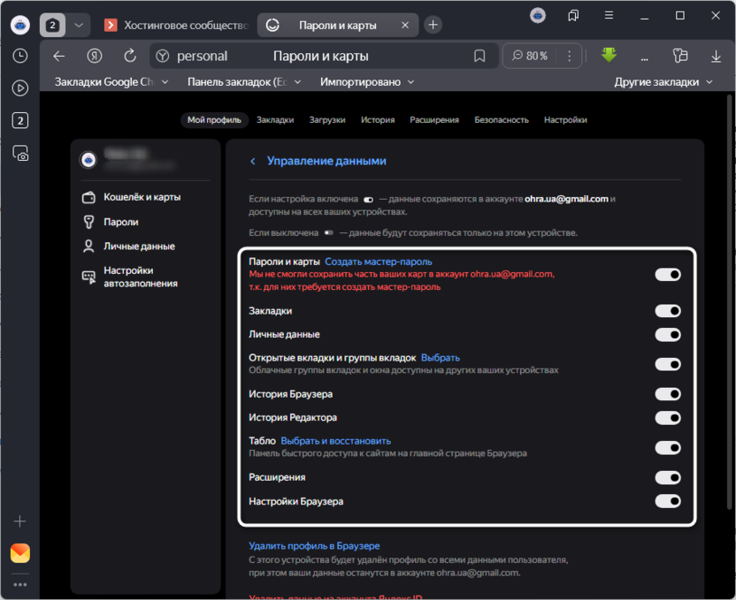Image resolution: width=736 pixels, height=600 pixels.
Task: Open the bookmarks collections icon in title bar
Action: click(x=573, y=16)
